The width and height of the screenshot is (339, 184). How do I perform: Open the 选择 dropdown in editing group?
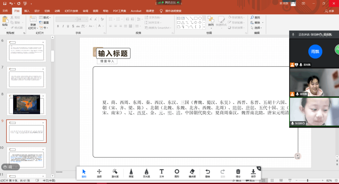point(257,28)
